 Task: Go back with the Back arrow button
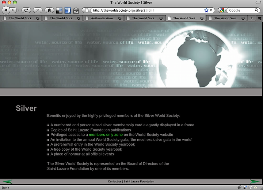click(6, 10)
